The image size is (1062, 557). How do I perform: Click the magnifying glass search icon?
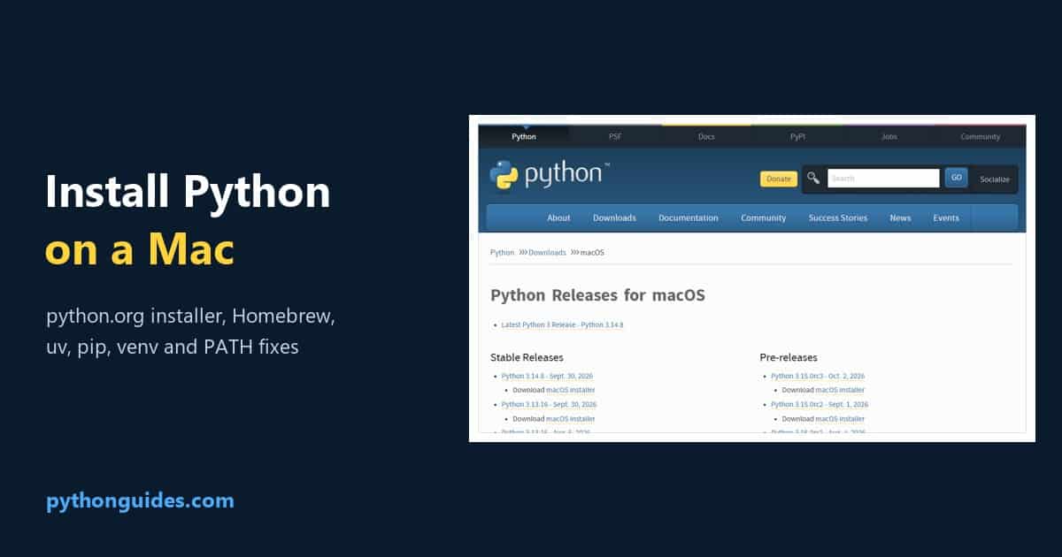click(814, 179)
